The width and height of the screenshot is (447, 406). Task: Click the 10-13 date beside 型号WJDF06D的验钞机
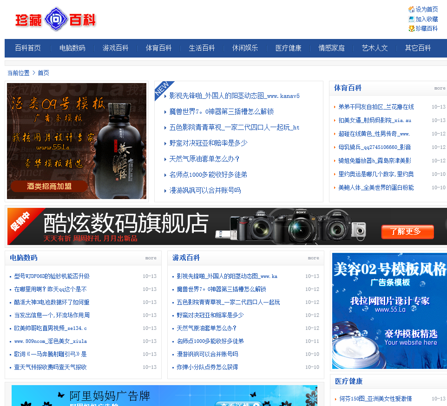150,276
